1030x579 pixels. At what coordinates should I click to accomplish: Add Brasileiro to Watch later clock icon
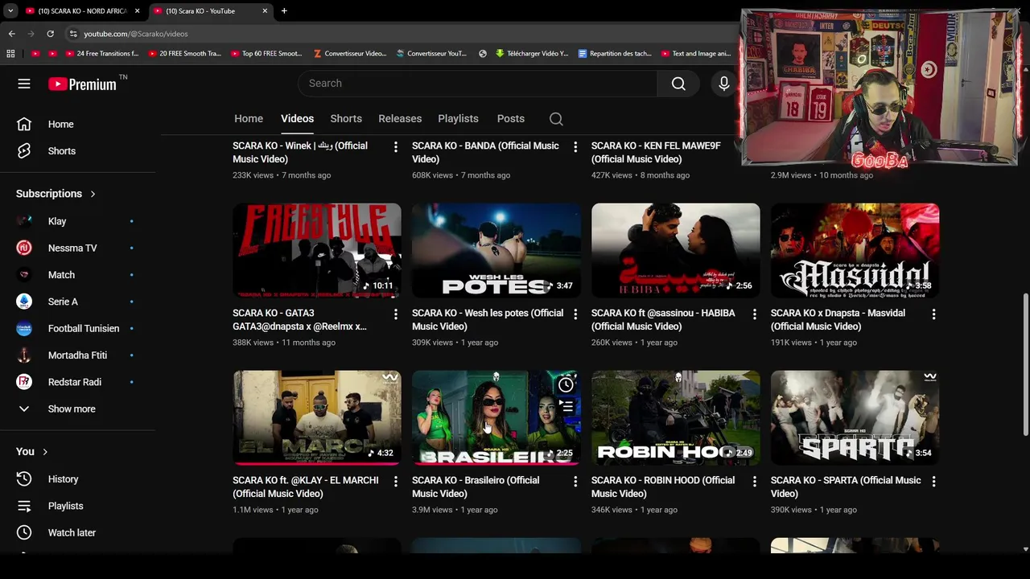[x=566, y=384]
